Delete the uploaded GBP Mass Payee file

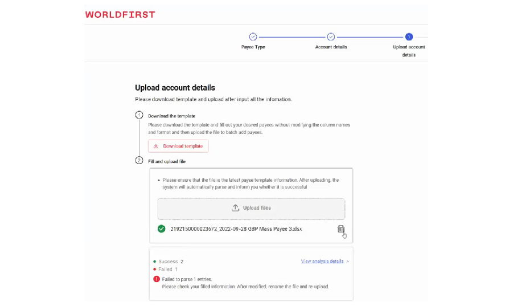(x=340, y=229)
